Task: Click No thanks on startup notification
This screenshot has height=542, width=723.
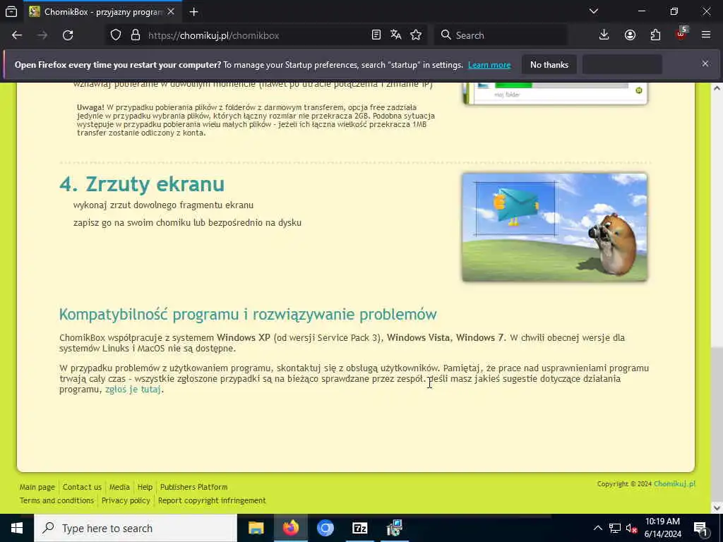Action: point(549,65)
